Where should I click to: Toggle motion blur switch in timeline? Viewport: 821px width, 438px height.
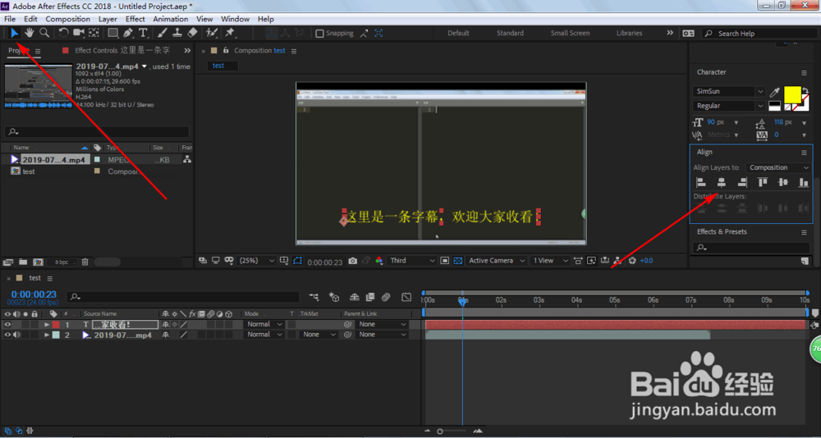(386, 297)
